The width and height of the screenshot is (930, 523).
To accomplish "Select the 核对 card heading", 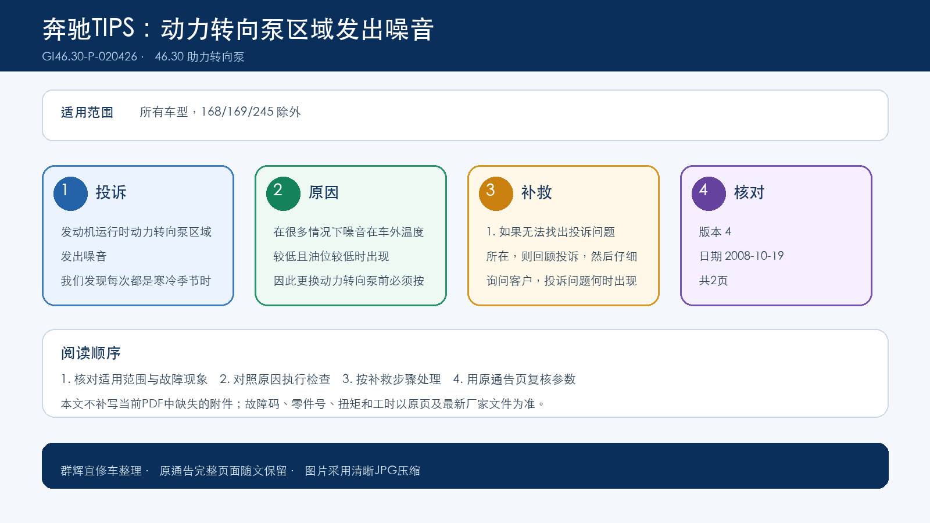I will (x=749, y=192).
